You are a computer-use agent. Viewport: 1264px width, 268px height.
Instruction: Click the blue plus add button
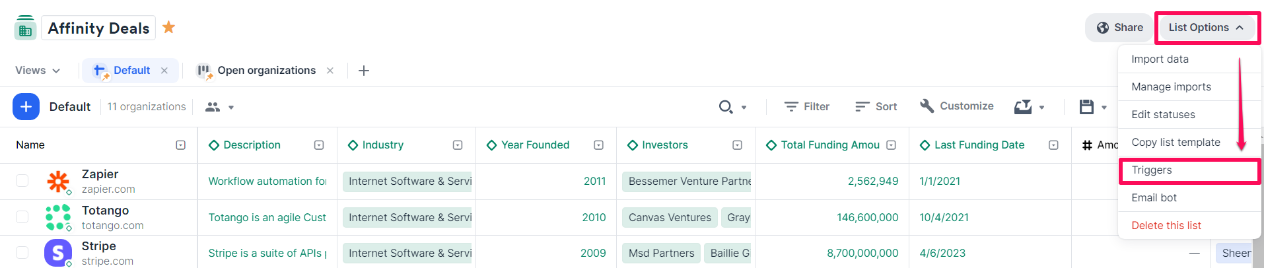pyautogui.click(x=26, y=106)
